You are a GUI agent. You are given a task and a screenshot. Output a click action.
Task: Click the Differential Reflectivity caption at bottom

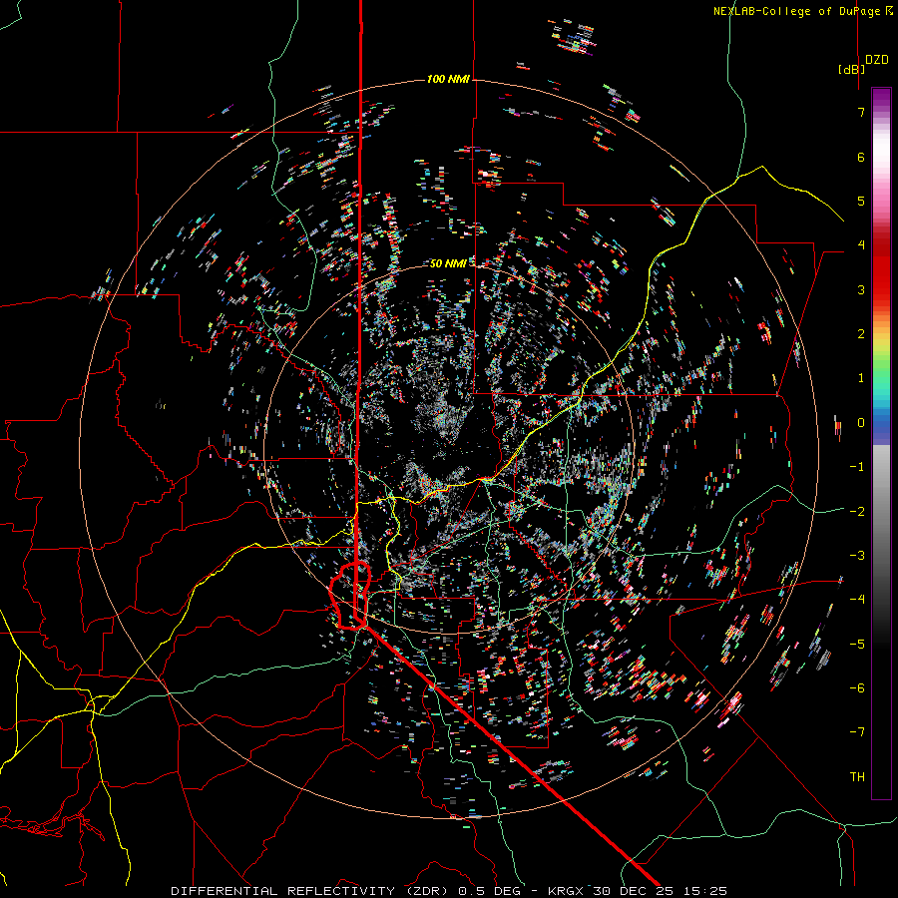(449, 891)
